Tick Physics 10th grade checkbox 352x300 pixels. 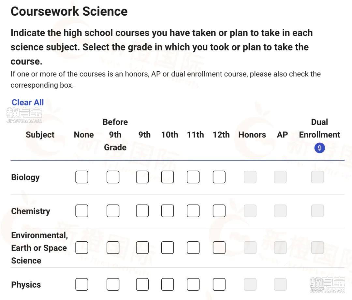[x=168, y=284]
